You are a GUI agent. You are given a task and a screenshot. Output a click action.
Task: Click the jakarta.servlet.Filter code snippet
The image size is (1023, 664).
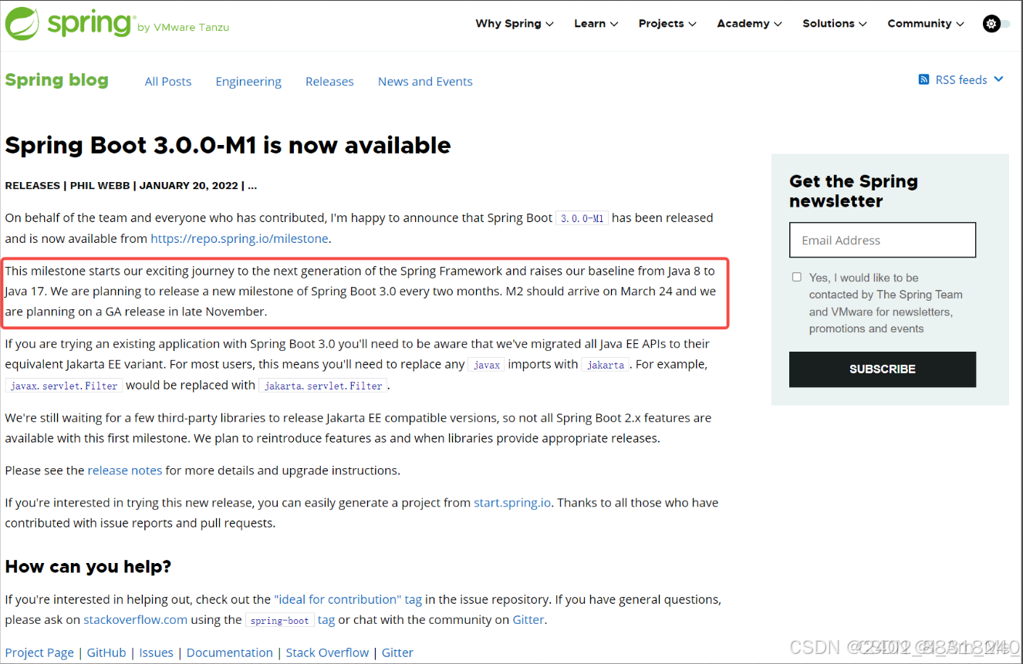[323, 386]
